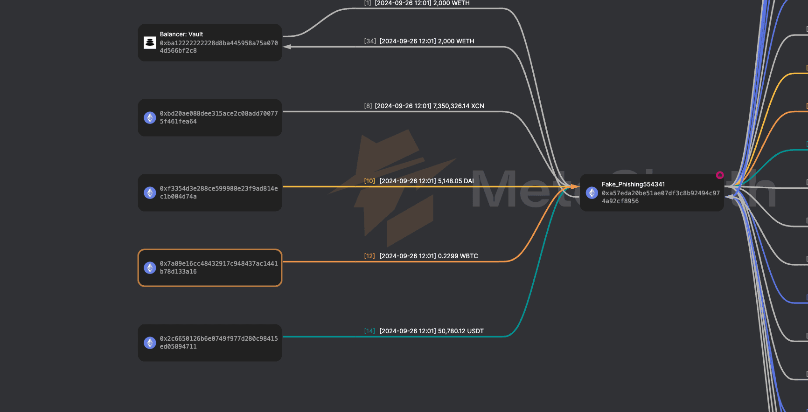Click address 0xf3354d3e288ce599988e23f9ad814e
Screen dimensions: 808x412
click(219, 192)
